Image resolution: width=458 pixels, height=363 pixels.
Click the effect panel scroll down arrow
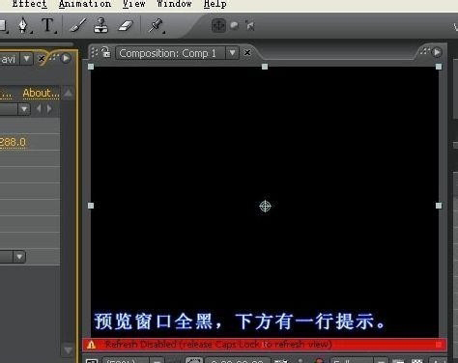click(x=68, y=349)
